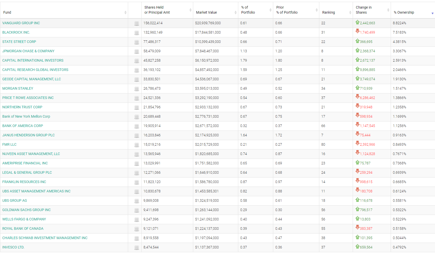Click grid icon in UBS Group AG row
Image resolution: width=435 pixels, height=254 pixels.
(x=137, y=201)
